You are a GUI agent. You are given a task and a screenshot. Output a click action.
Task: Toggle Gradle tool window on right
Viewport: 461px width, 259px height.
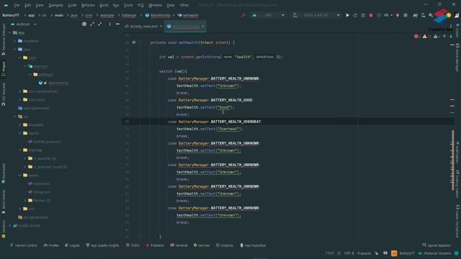click(x=457, y=31)
